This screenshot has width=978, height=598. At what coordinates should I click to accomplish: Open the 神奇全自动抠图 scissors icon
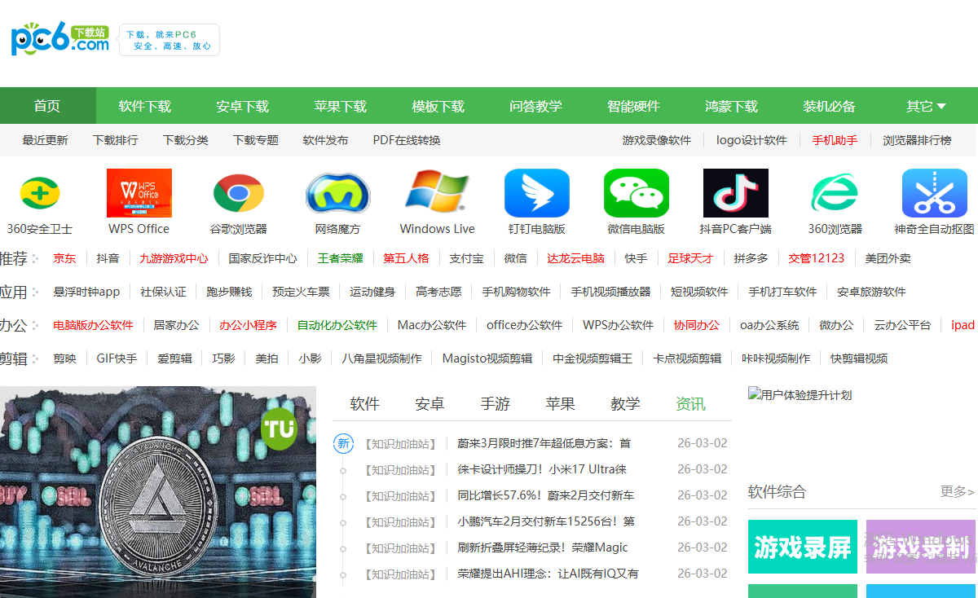tap(935, 193)
